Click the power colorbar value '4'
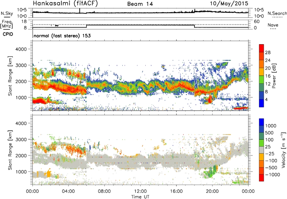 point(267,99)
